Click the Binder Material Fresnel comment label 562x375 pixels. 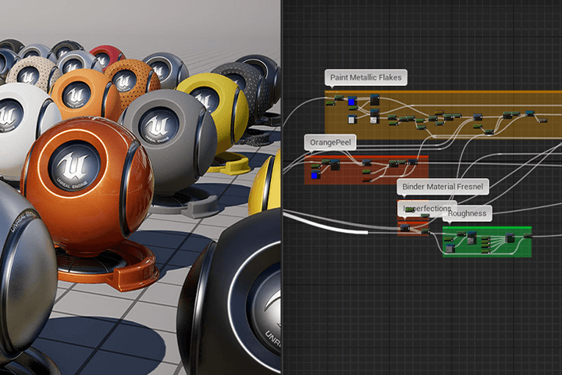[x=443, y=187]
